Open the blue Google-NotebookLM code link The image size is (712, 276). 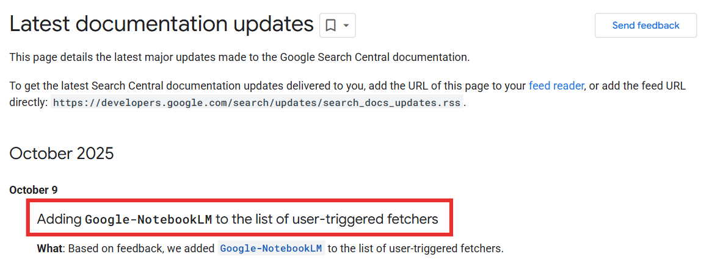click(x=271, y=249)
